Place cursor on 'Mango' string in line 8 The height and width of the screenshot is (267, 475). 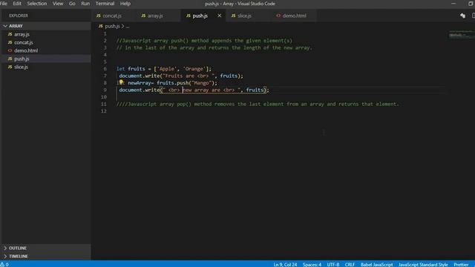click(x=201, y=83)
